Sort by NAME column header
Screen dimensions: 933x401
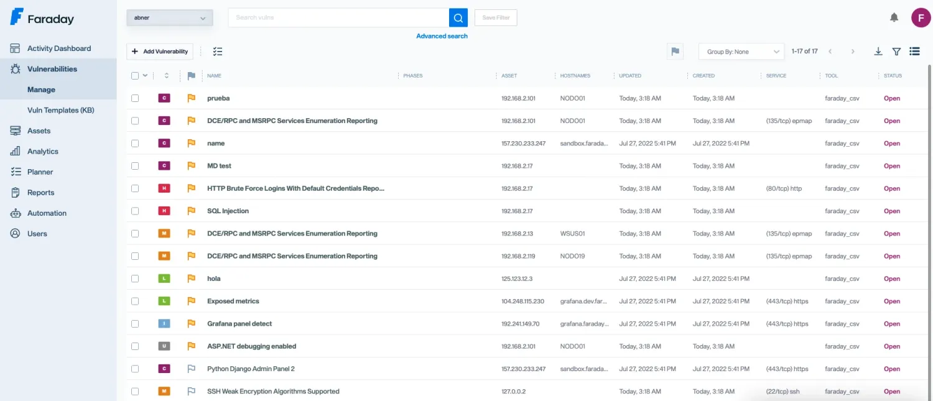pyautogui.click(x=214, y=76)
